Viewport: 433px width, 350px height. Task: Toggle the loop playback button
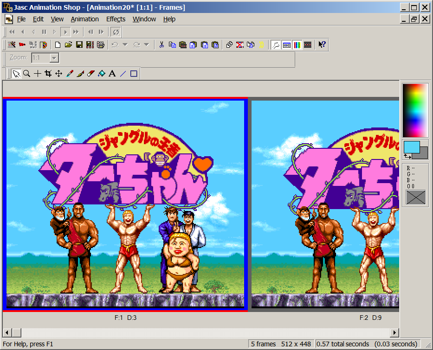click(x=116, y=32)
